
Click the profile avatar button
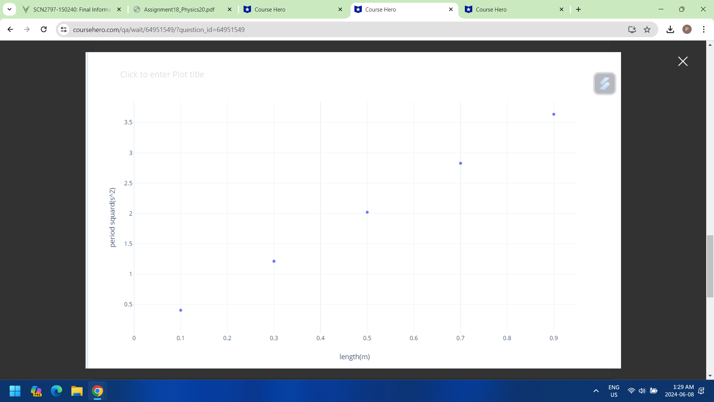[x=687, y=29]
